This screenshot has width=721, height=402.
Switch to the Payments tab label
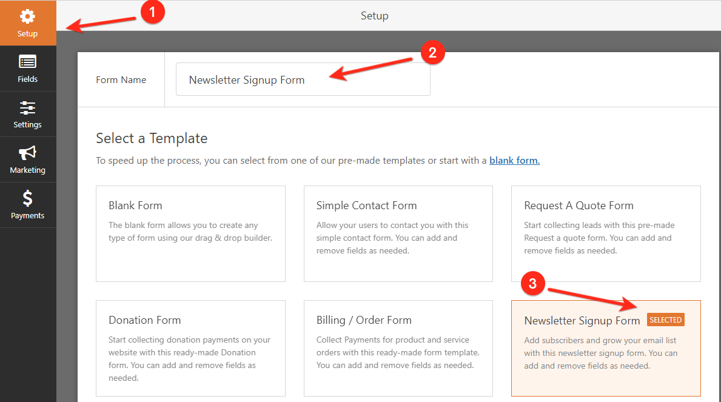click(x=27, y=216)
